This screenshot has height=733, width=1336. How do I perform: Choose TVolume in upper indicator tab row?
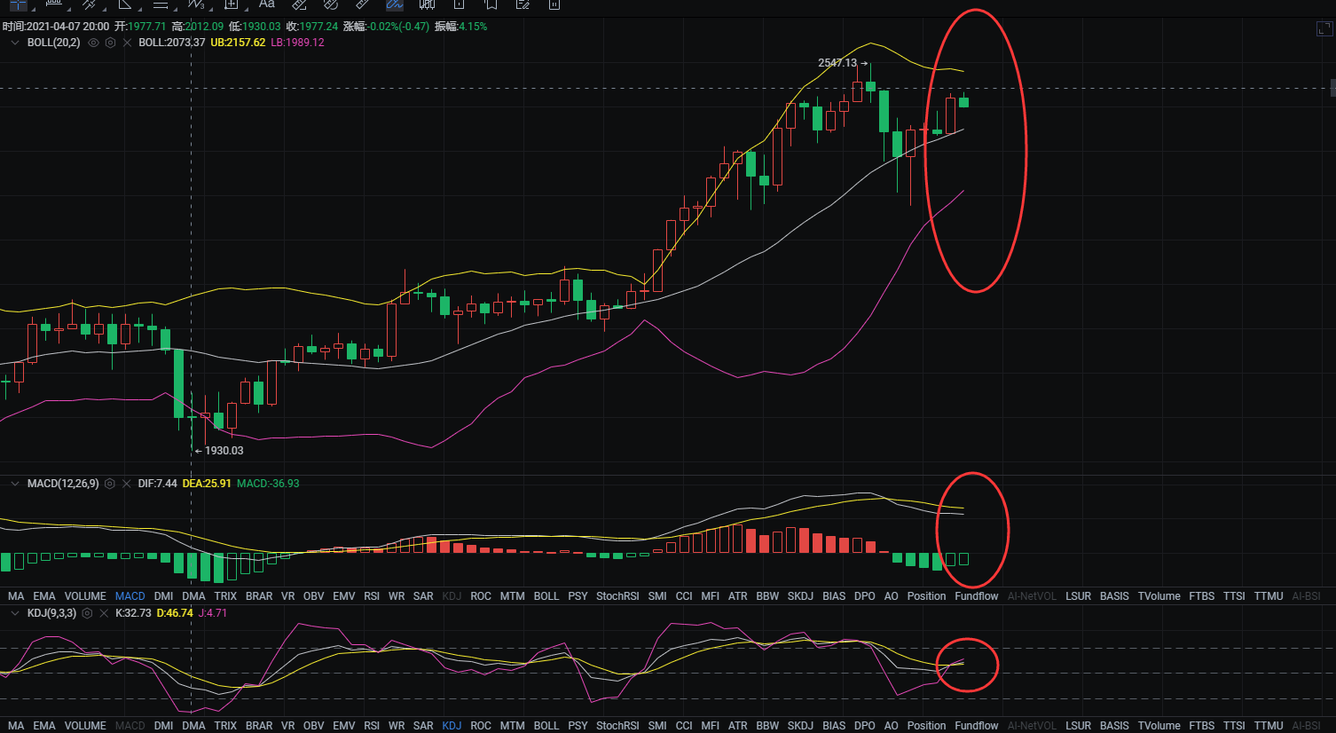1159,596
